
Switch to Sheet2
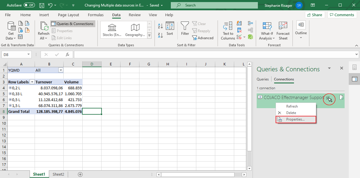(58, 174)
